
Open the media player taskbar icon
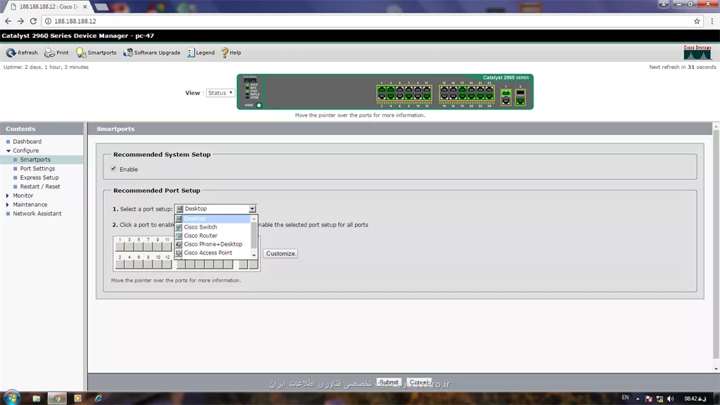(x=77, y=398)
